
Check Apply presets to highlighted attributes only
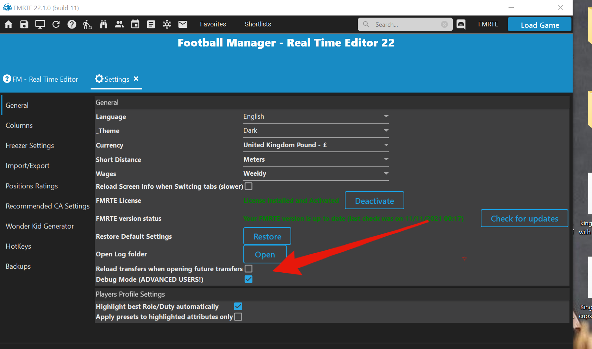tap(238, 317)
